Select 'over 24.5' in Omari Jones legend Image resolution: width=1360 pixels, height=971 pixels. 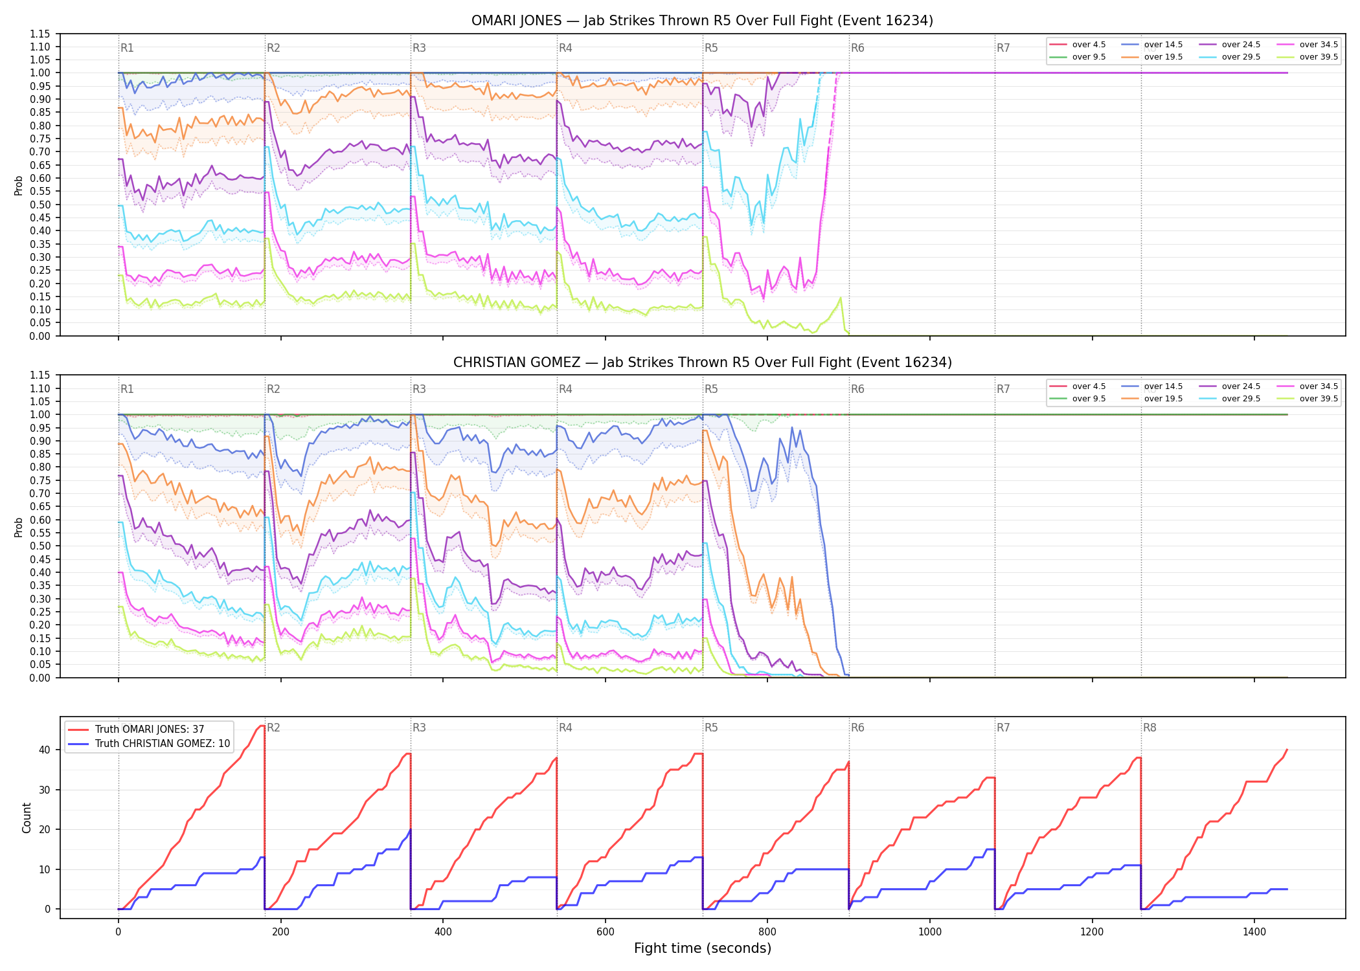coord(1230,45)
